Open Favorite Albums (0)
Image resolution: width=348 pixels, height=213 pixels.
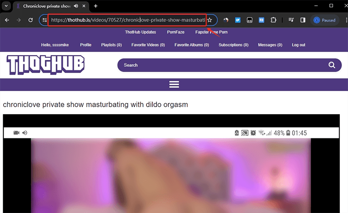(x=192, y=45)
